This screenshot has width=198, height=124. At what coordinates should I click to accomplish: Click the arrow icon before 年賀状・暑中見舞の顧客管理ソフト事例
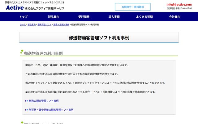(x=27, y=110)
